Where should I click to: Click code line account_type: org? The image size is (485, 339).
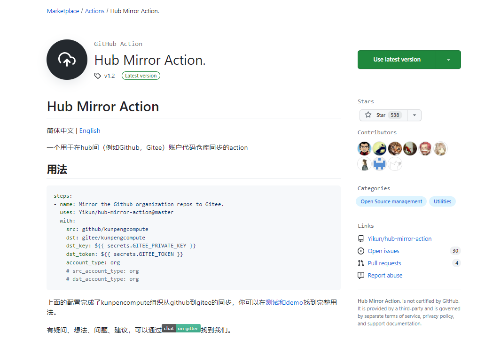pyautogui.click(x=93, y=262)
